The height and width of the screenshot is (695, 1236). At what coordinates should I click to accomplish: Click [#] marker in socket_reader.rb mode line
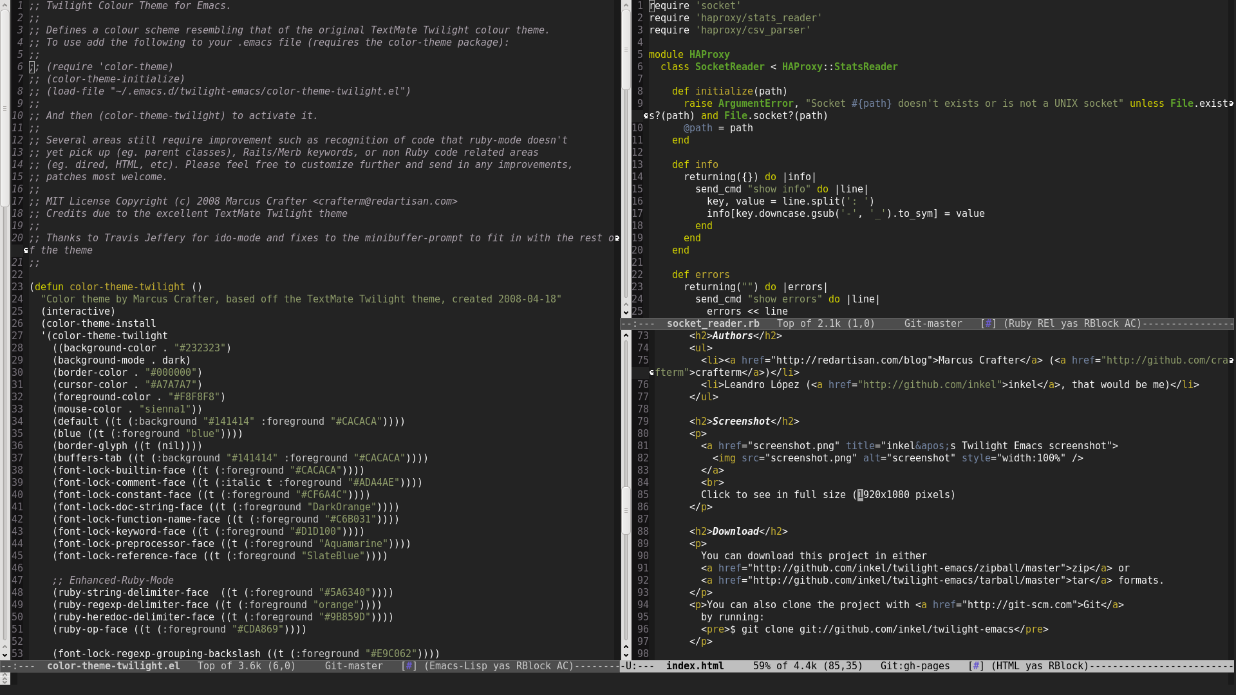[988, 324]
